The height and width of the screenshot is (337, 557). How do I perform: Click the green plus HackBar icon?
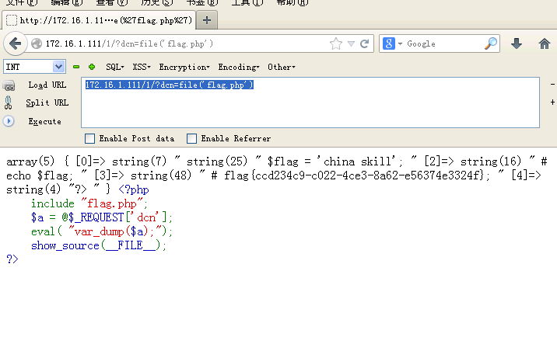[92, 67]
